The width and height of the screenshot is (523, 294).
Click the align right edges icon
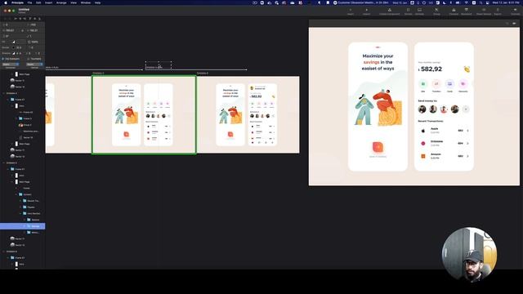(25, 19)
